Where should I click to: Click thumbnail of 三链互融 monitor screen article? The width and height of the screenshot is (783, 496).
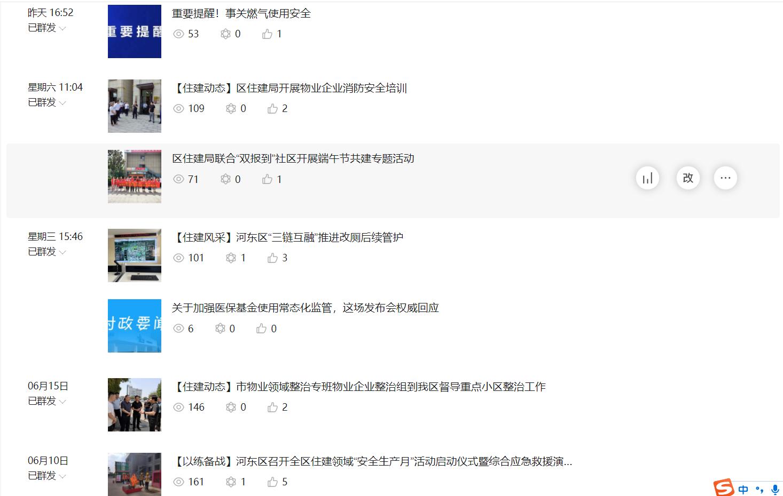coord(135,255)
